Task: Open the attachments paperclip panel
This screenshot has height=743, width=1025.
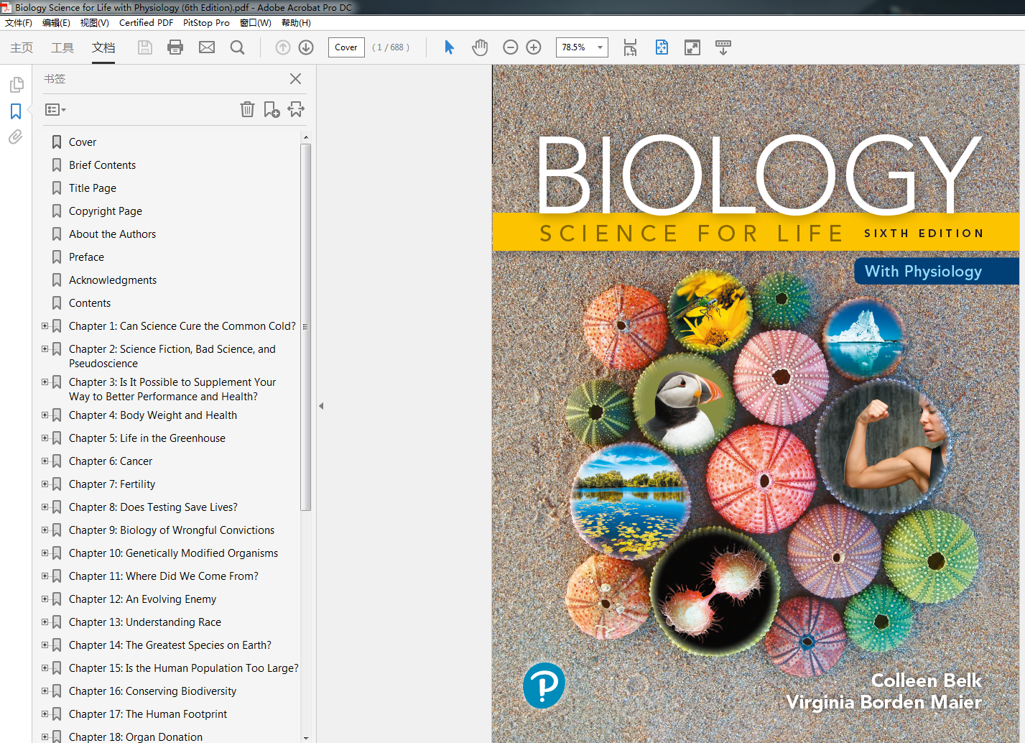Action: pos(16,137)
